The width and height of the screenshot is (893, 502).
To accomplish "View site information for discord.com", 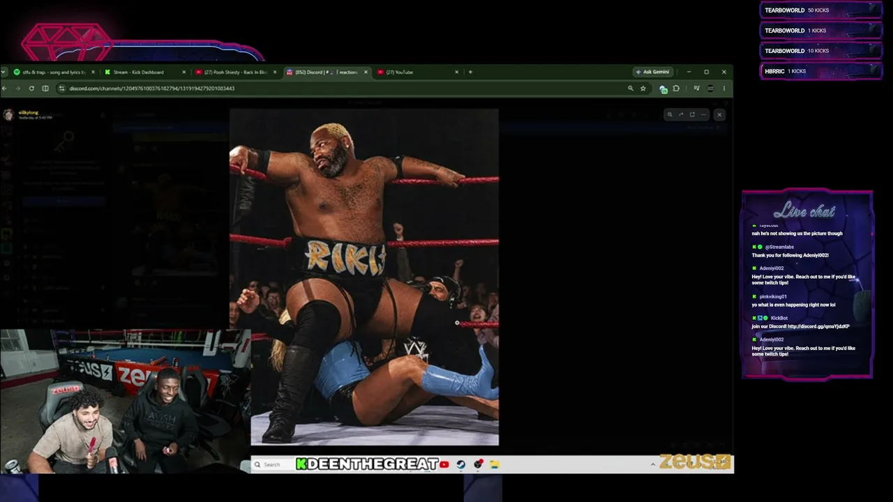I will 61,89.
